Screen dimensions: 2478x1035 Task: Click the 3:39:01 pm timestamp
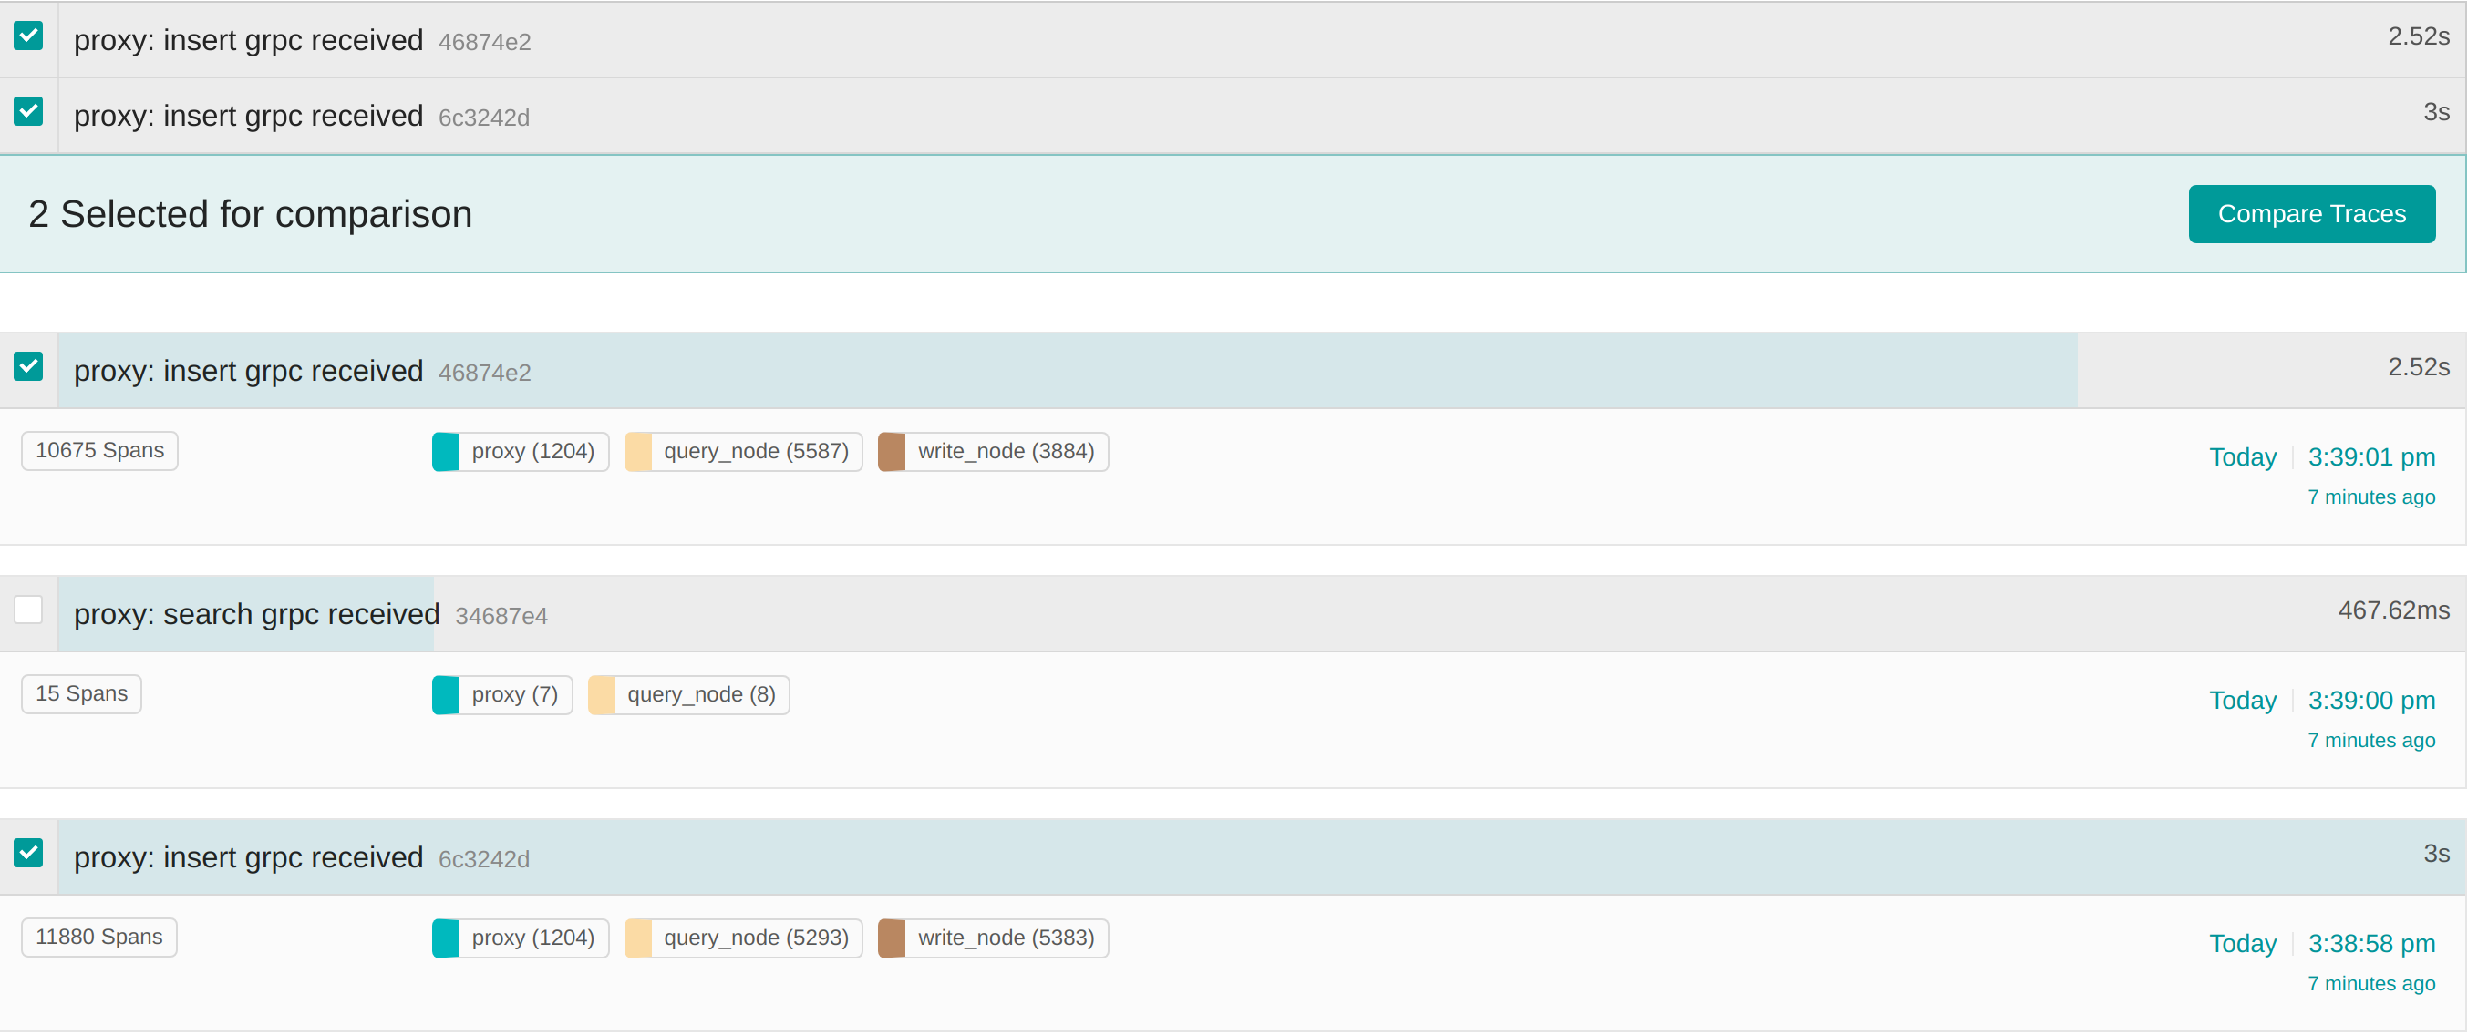[2371, 457]
